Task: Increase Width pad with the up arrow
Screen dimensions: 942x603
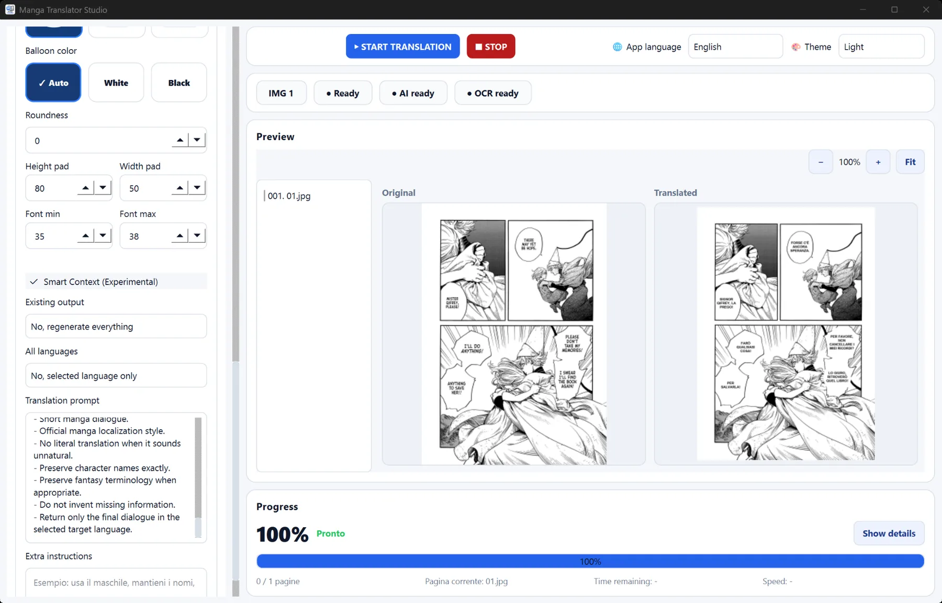Action: [180, 188]
